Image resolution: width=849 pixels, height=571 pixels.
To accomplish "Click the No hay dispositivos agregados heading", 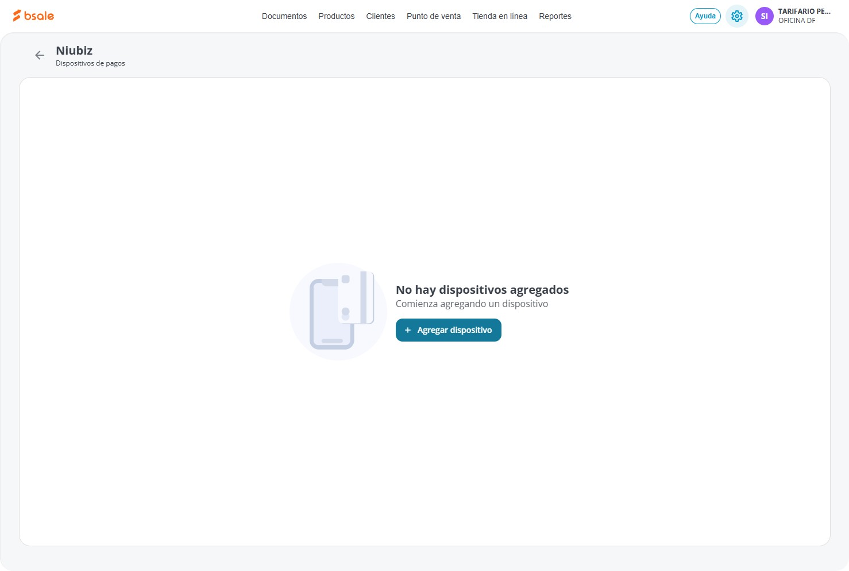I will 482,290.
